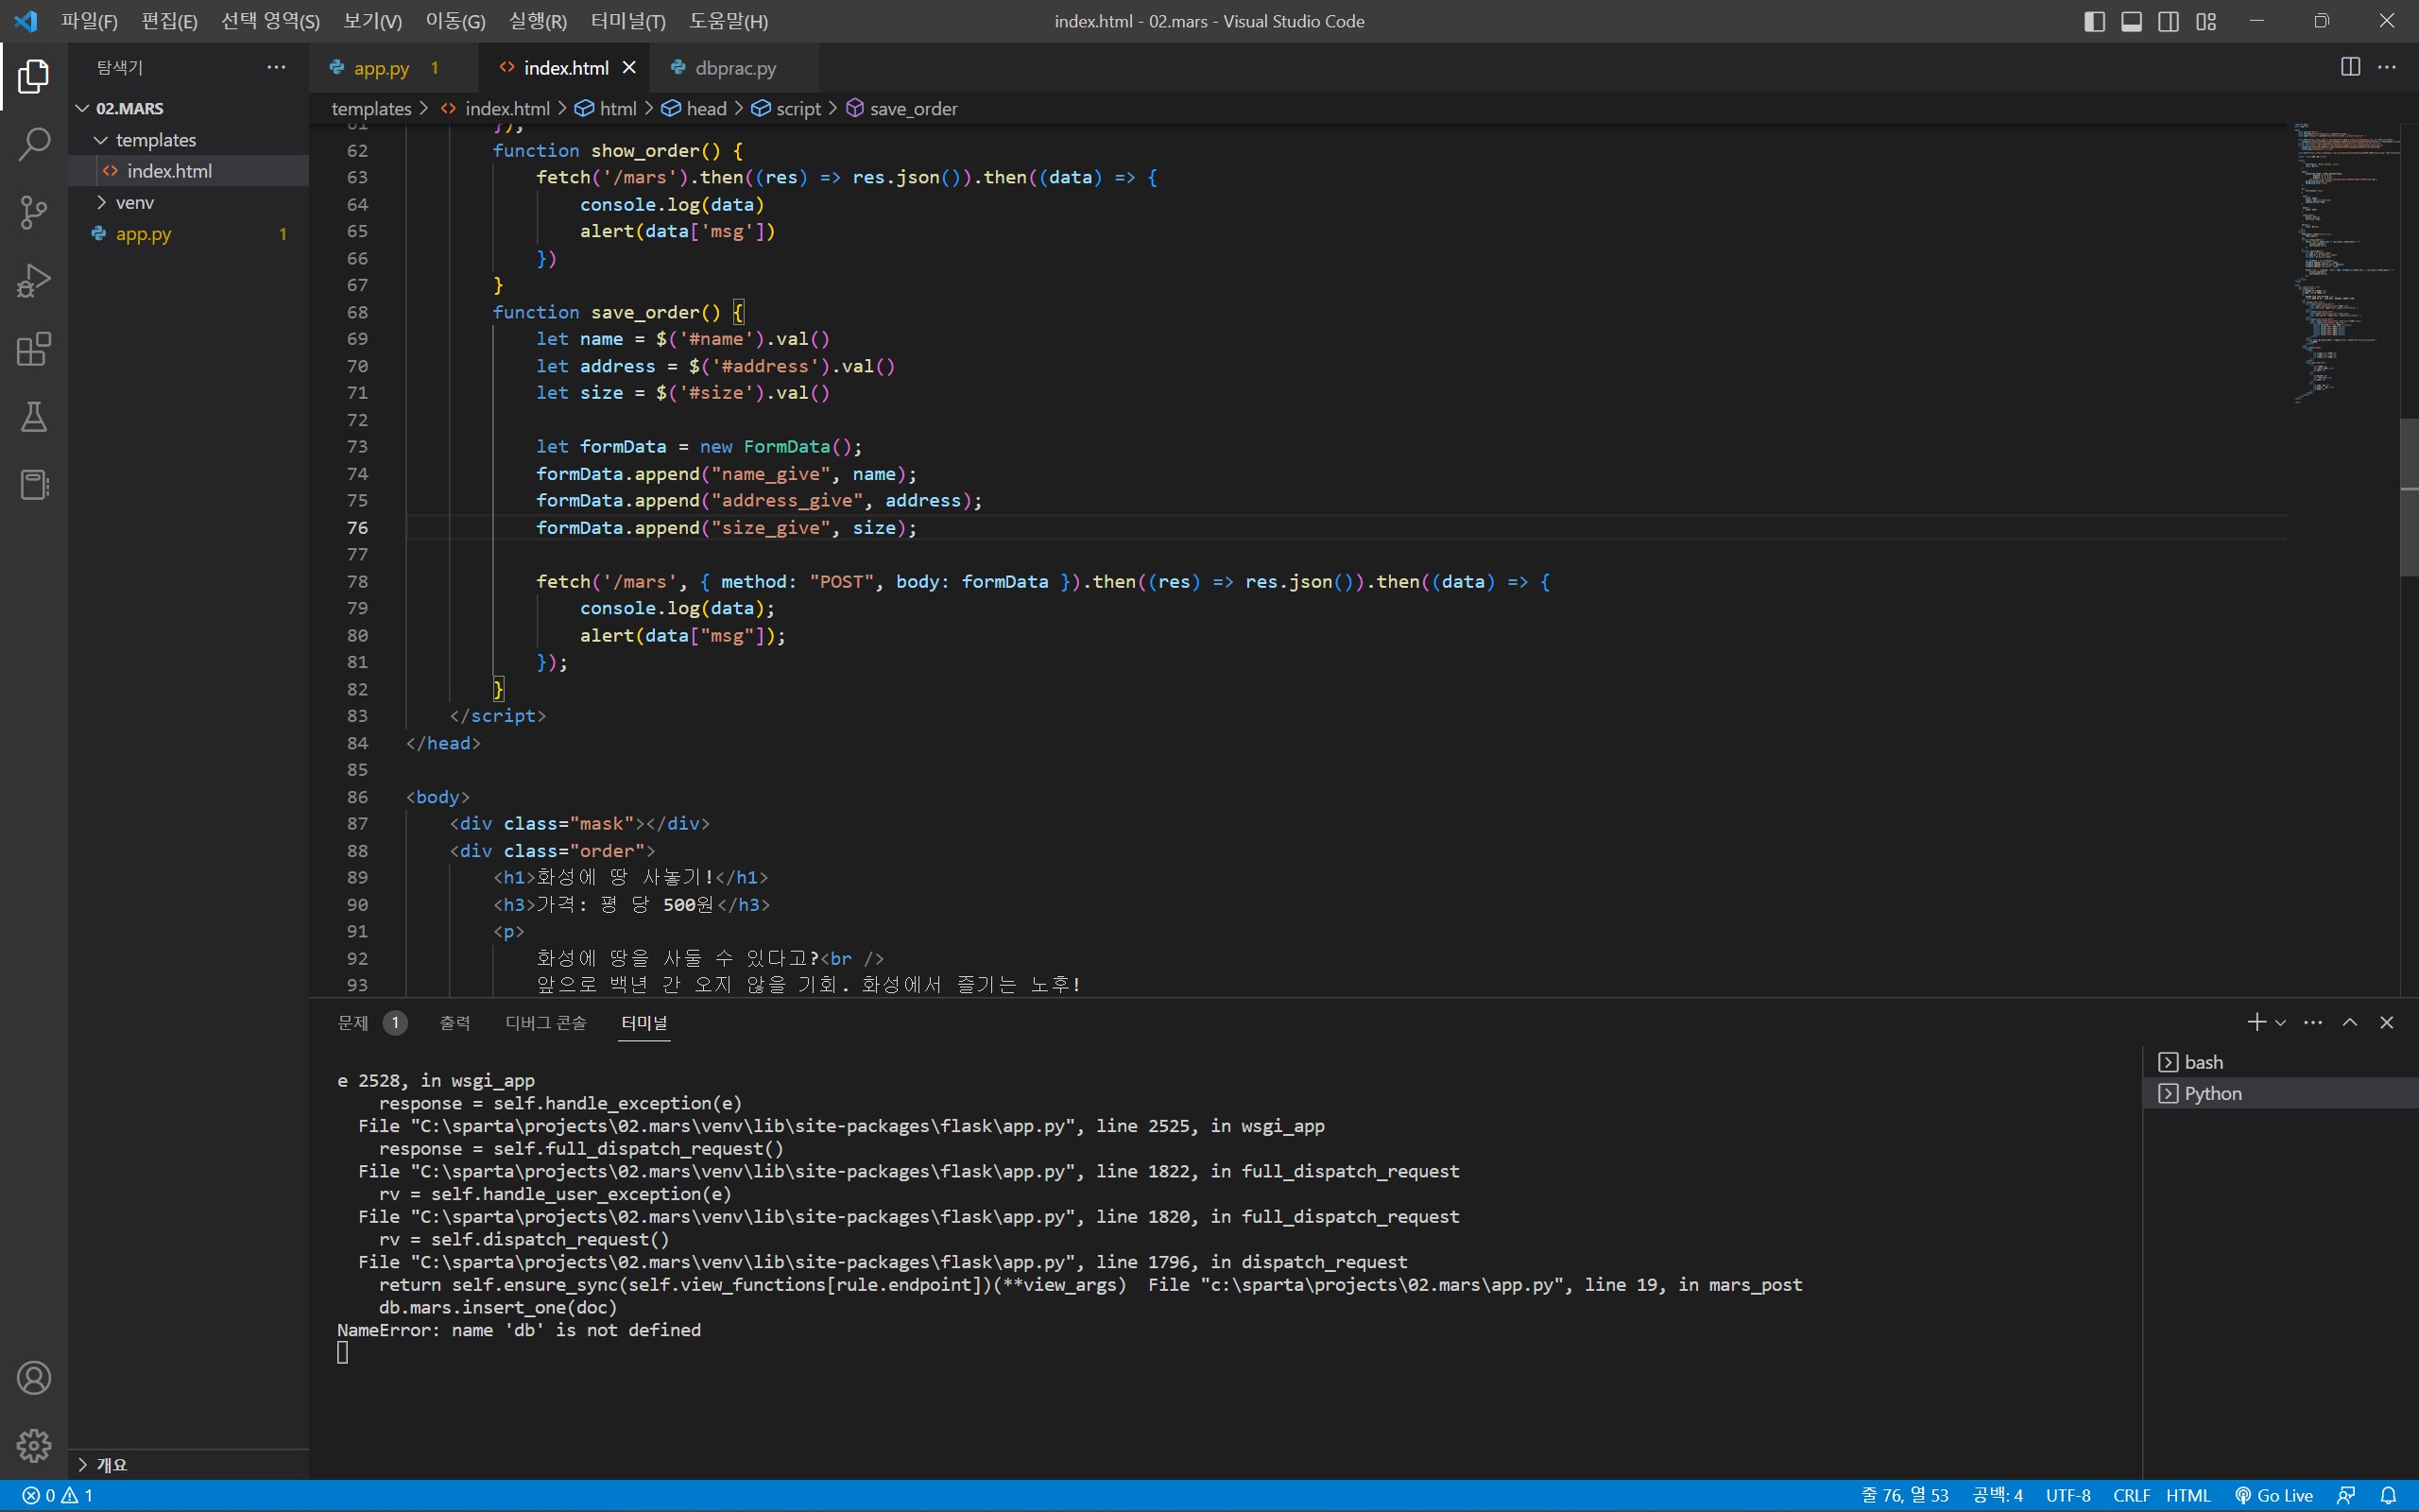2419x1512 pixels.
Task: Switch to the dbprac.py editor tab
Action: click(733, 67)
